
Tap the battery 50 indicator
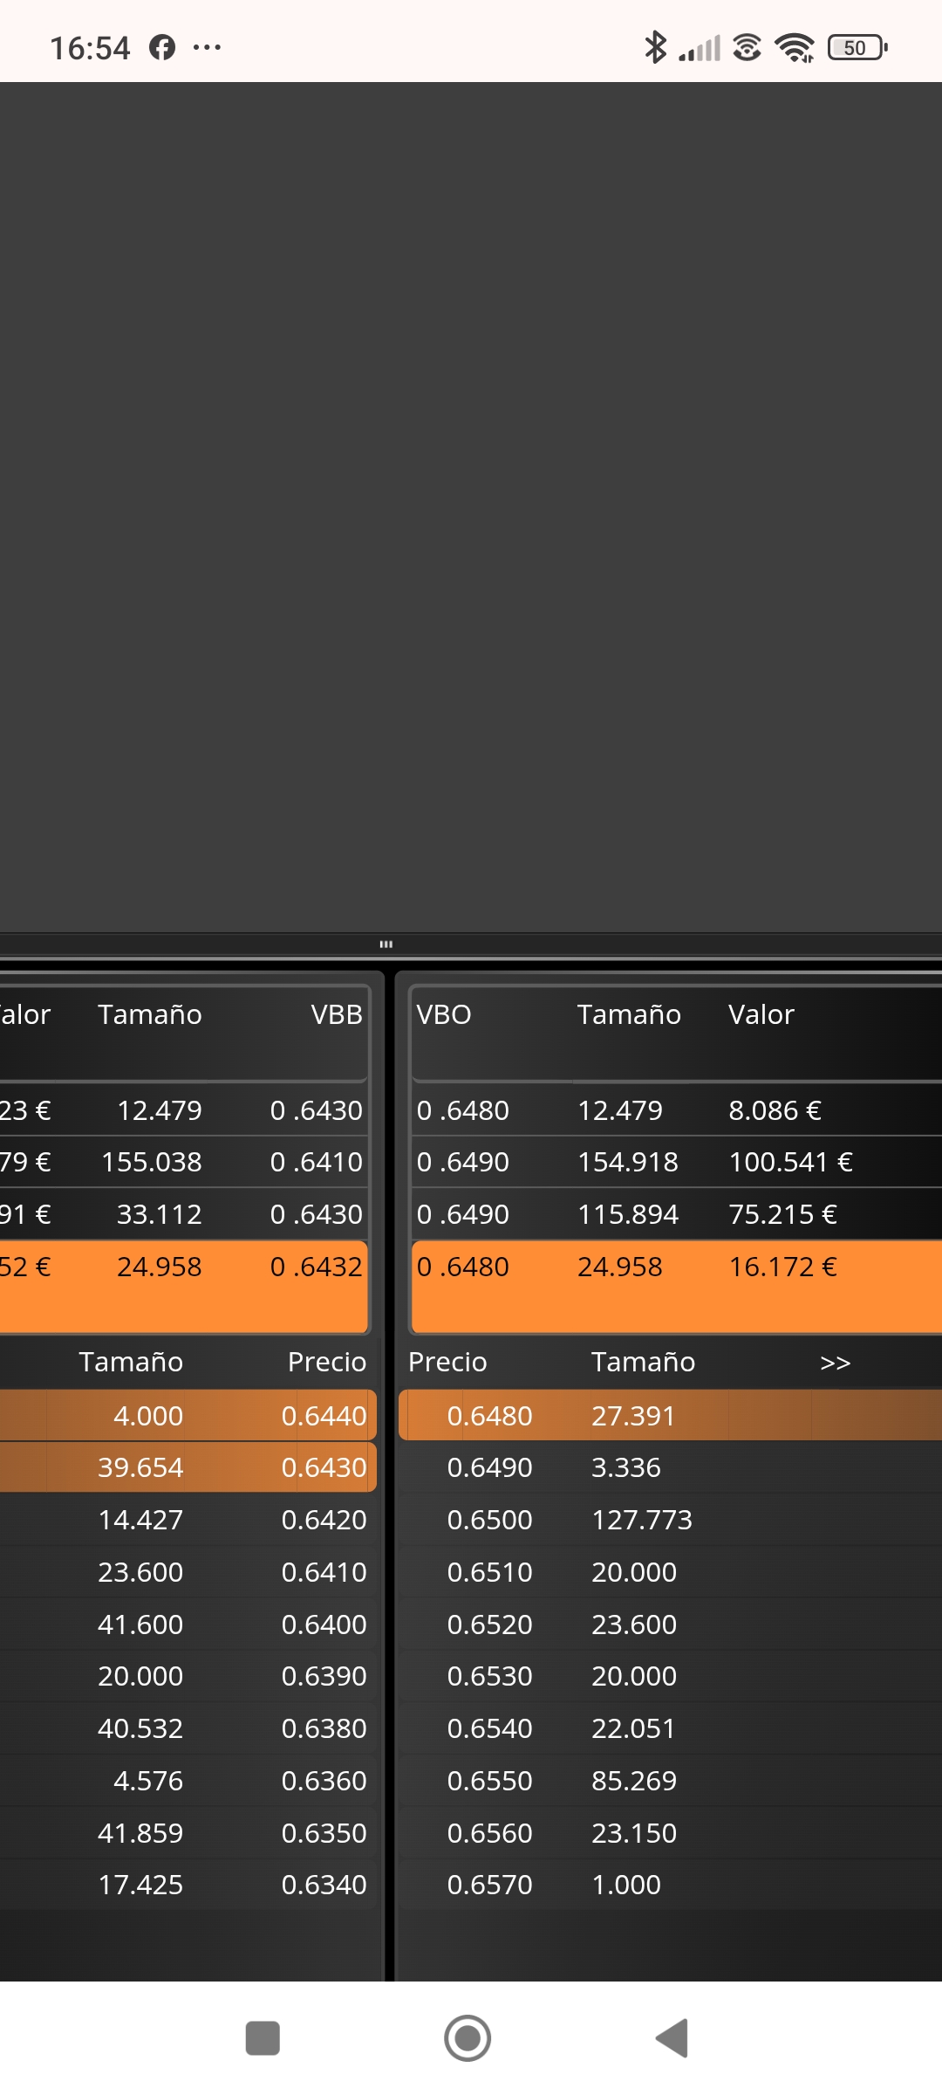pos(857,47)
